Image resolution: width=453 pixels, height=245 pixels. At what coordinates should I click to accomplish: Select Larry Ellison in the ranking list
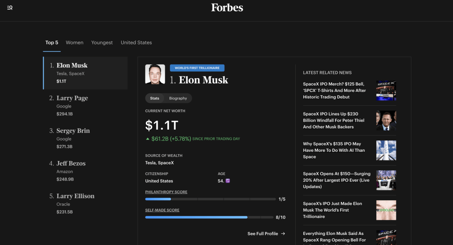coord(85,204)
